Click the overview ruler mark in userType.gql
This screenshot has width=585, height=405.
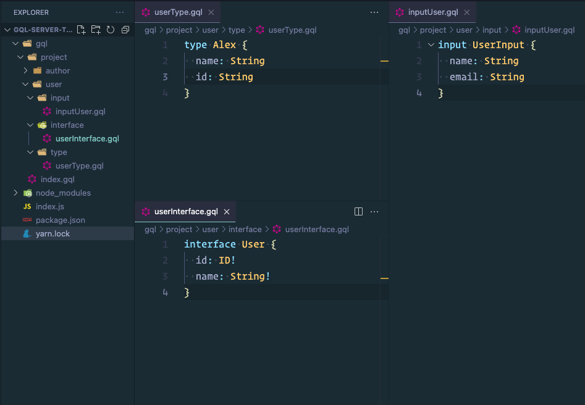pos(384,61)
